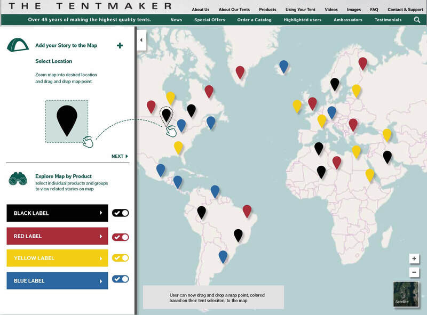427x315 pixels.
Task: Click the green tent icon
Action: pyautogui.click(x=18, y=45)
